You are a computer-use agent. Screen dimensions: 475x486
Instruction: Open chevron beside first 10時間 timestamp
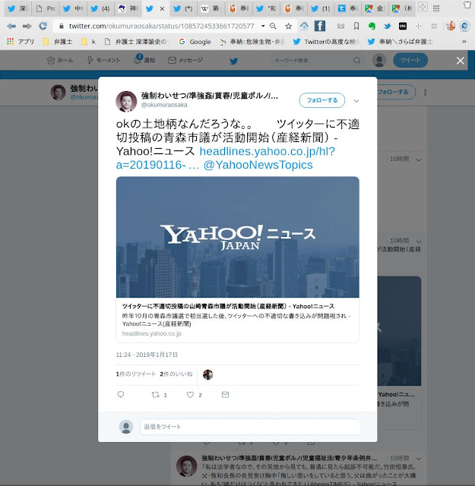[419, 160]
